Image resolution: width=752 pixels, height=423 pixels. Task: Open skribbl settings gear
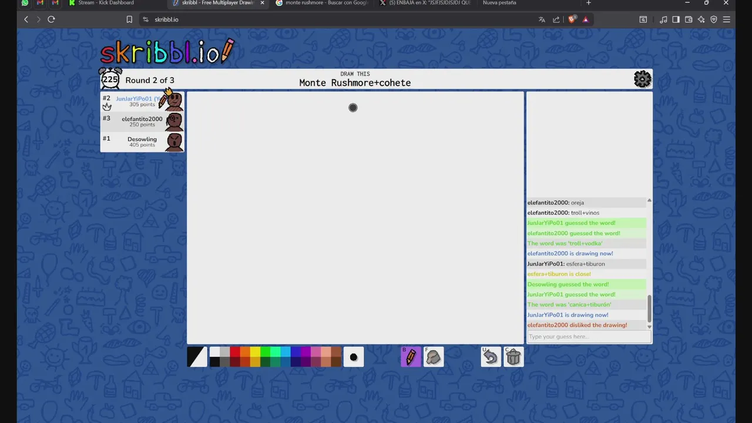(642, 79)
